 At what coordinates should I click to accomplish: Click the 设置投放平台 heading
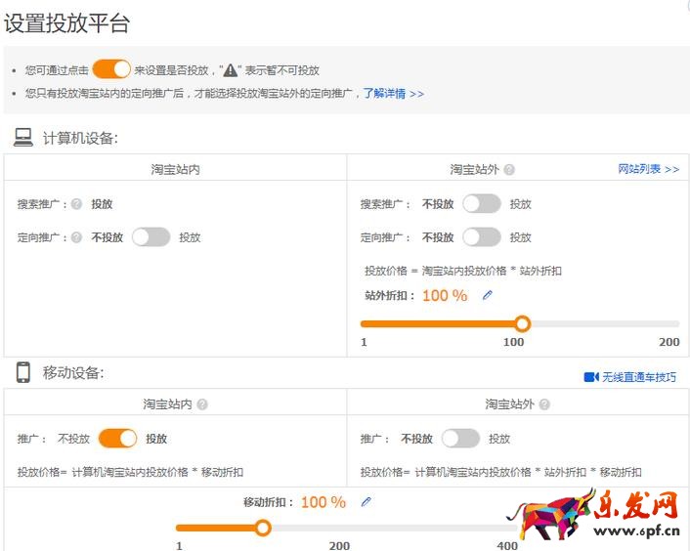[66, 22]
